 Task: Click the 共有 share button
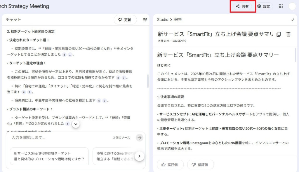242,6
